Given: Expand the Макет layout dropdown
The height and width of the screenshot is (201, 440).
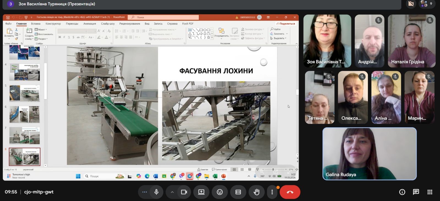Looking at the screenshot, I should (41, 29).
